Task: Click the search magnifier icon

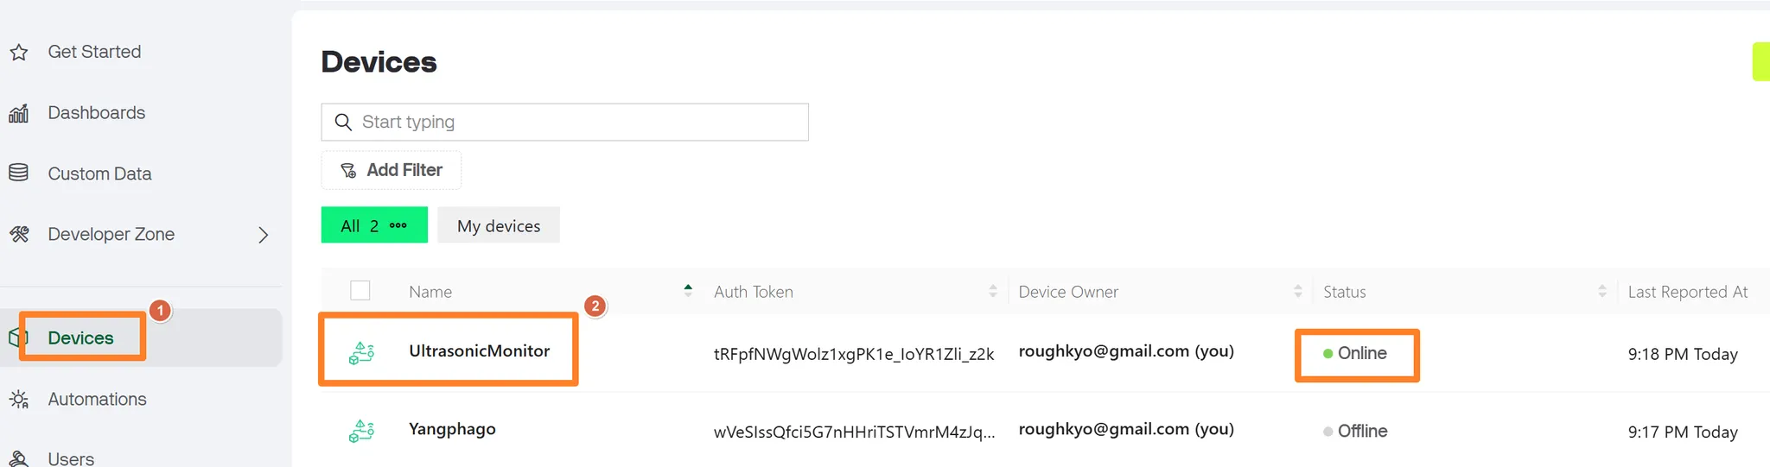Action: pyautogui.click(x=343, y=123)
